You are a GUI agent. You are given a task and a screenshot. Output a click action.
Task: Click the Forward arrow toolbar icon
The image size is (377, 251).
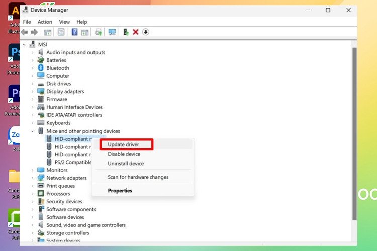[x=34, y=32]
